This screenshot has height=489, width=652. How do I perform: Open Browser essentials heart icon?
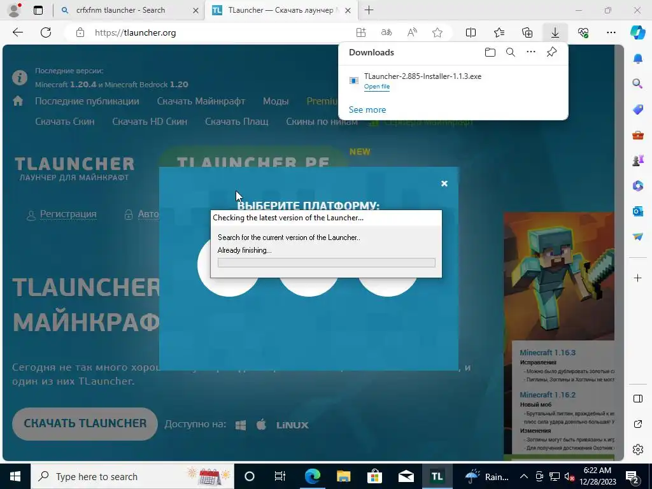[x=583, y=32]
